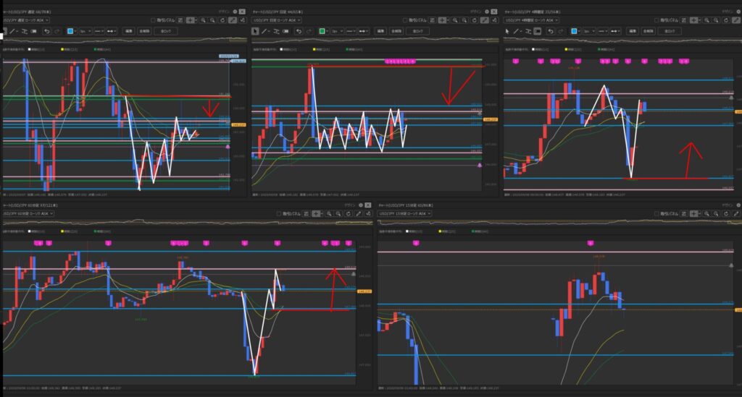Select the Fibonacci tool in weekly chart toolbar
Viewport: 742px width, 397px height.
[24, 31]
